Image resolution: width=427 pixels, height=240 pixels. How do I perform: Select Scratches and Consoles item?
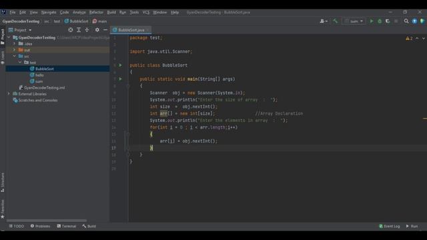pos(38,100)
